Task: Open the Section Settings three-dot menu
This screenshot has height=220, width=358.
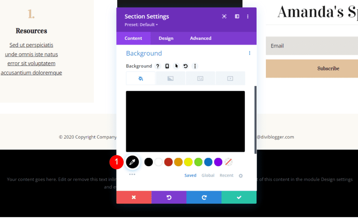Action: (x=248, y=16)
